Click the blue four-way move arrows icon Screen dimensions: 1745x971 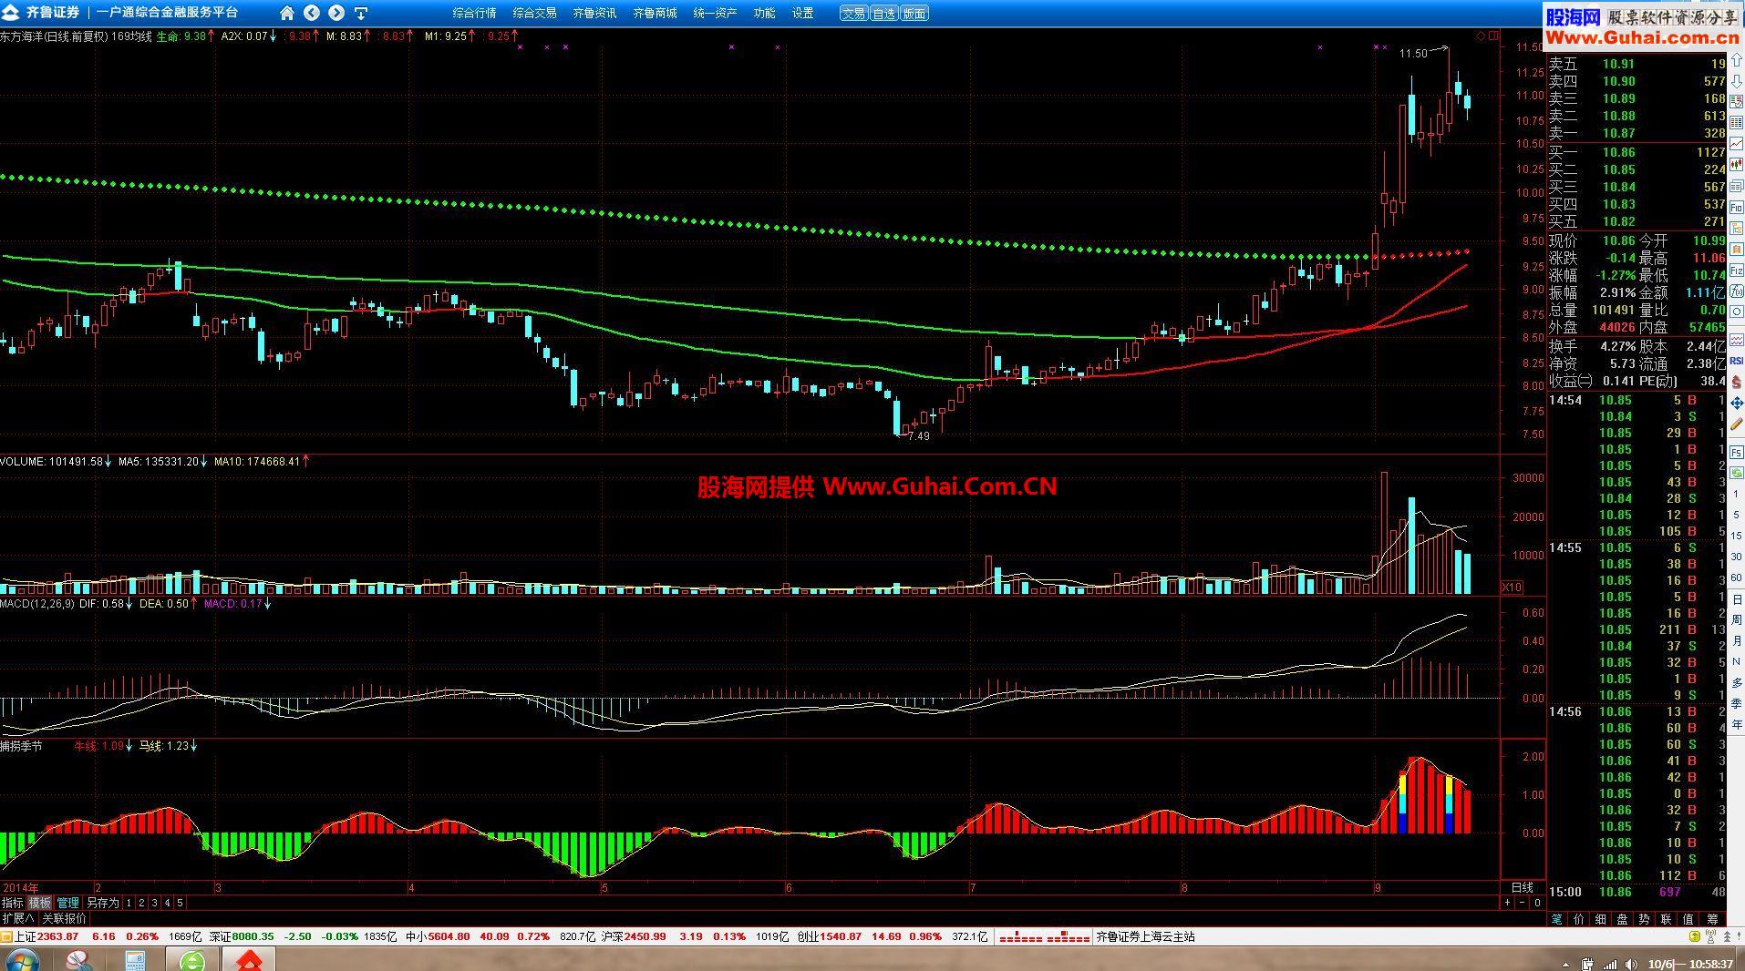coord(1736,403)
